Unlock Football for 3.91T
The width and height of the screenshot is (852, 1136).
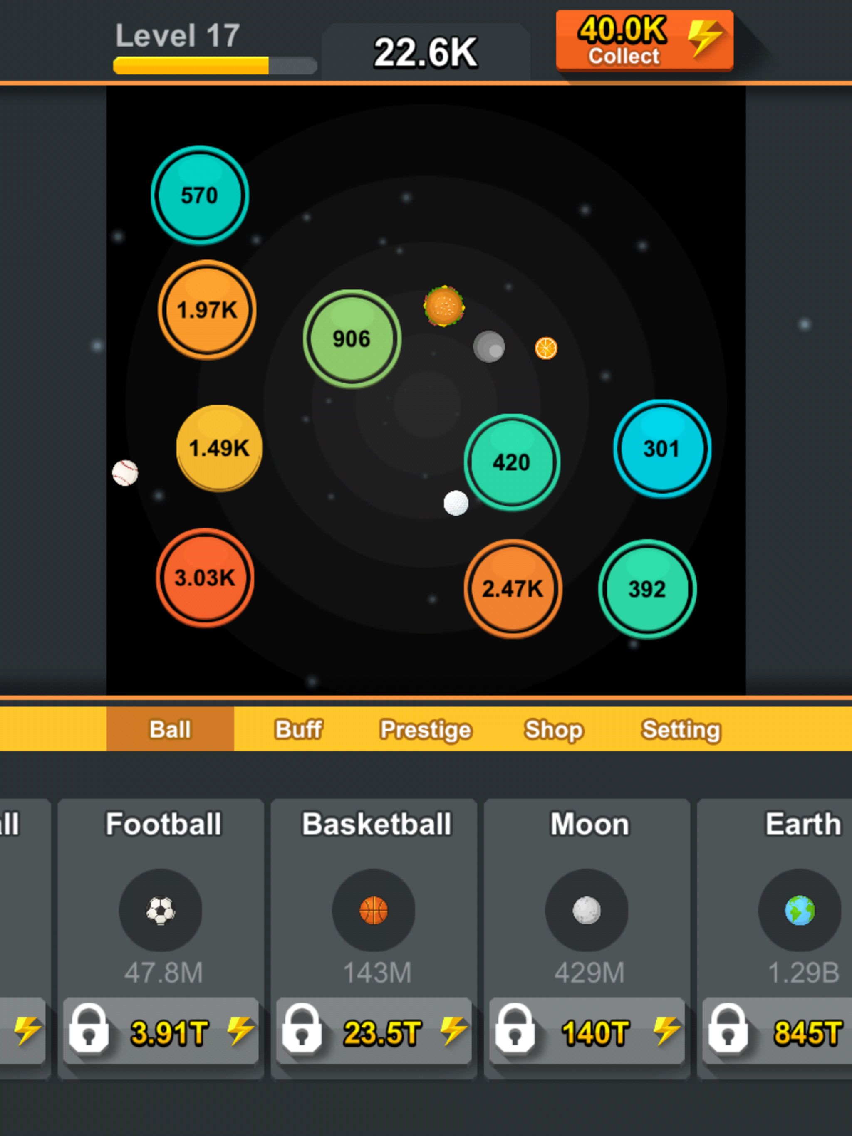161,1032
